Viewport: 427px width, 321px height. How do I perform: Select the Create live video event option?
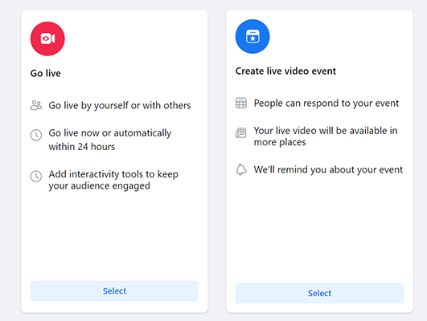click(x=319, y=293)
